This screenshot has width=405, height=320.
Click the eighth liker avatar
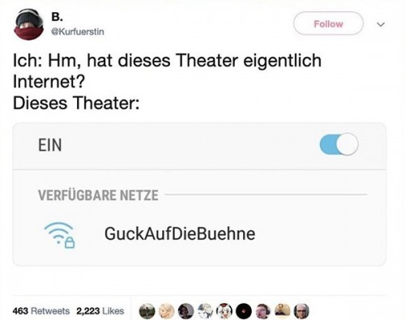(x=282, y=311)
